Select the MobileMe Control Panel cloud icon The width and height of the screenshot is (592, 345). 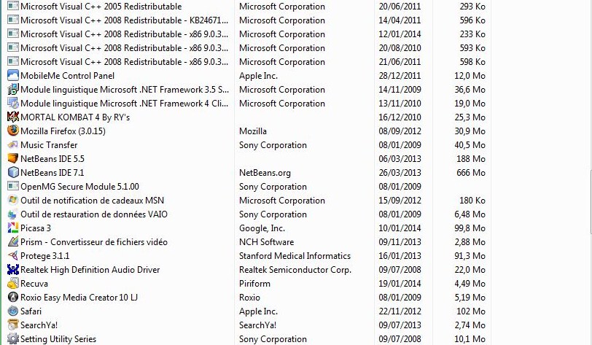click(13, 76)
